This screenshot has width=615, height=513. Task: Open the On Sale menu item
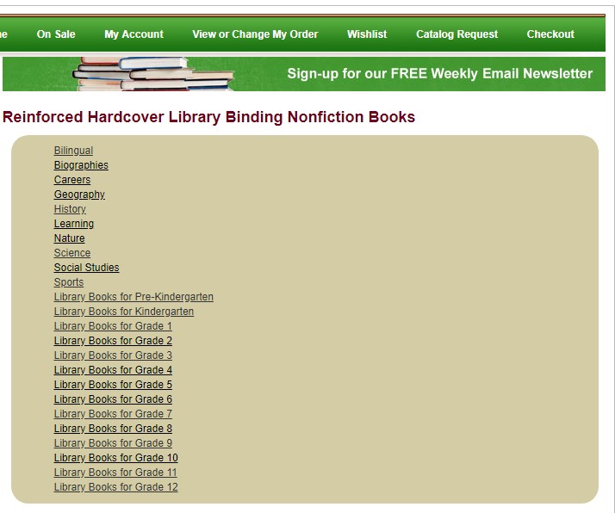pyautogui.click(x=56, y=34)
